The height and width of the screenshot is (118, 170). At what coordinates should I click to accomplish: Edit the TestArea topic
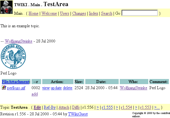tap(37, 107)
